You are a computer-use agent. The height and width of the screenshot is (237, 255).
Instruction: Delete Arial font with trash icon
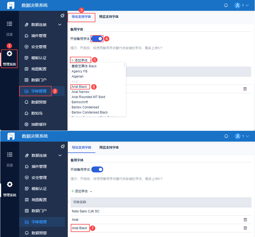pyautogui.click(x=245, y=220)
